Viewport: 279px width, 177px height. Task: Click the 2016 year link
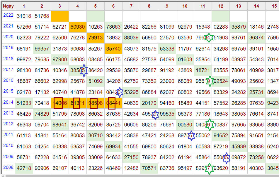(8, 80)
